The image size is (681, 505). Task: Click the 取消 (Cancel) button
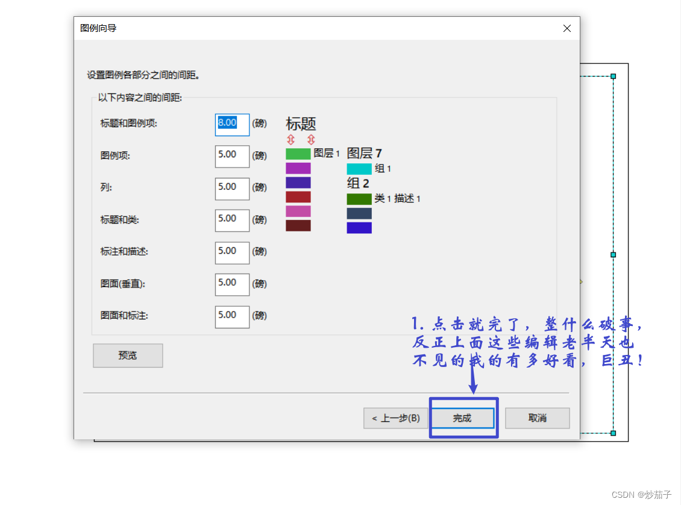point(537,418)
